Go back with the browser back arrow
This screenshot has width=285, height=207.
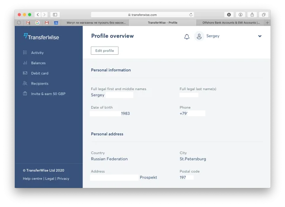point(38,15)
